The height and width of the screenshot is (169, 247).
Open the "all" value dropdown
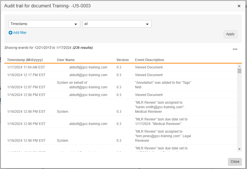(117, 24)
